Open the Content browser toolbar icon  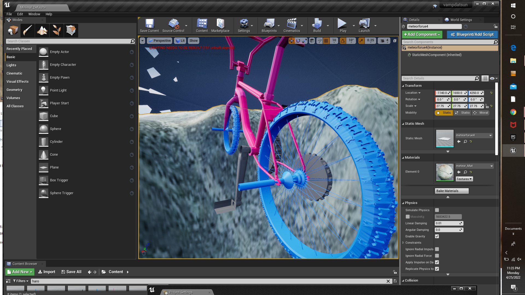tap(202, 26)
